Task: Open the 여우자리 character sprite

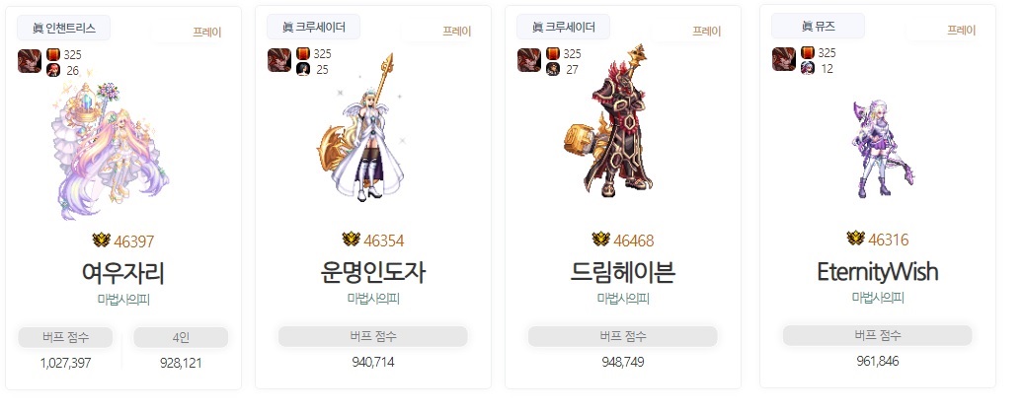Action: [x=109, y=151]
